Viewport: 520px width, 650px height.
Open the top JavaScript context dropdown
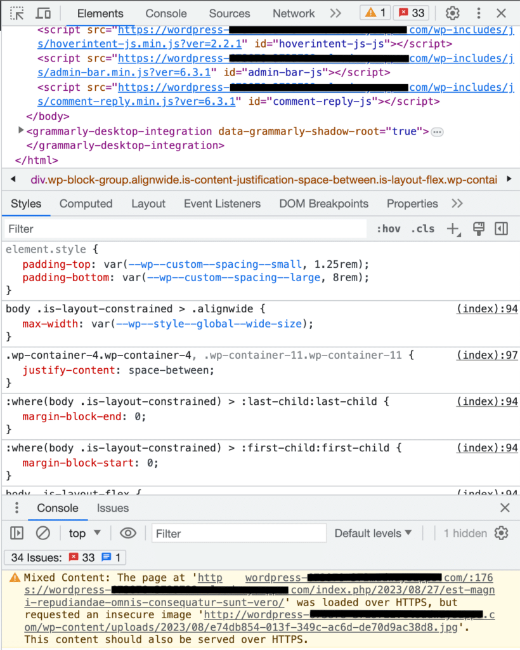coord(85,533)
